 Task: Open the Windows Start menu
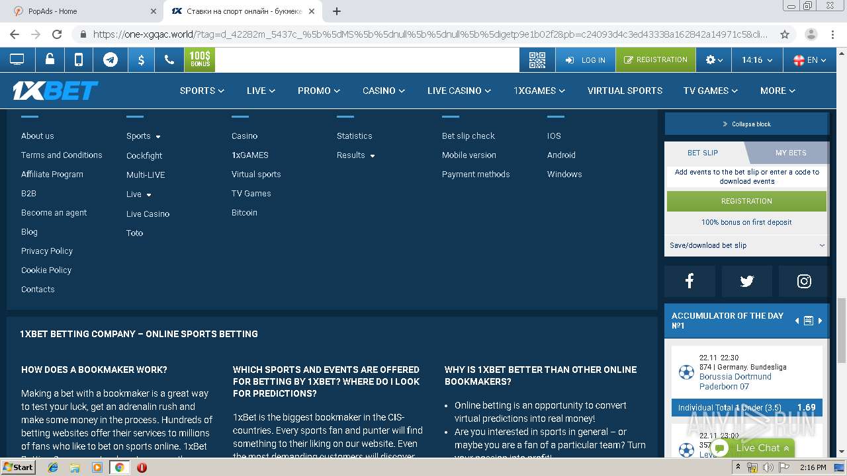(19, 467)
